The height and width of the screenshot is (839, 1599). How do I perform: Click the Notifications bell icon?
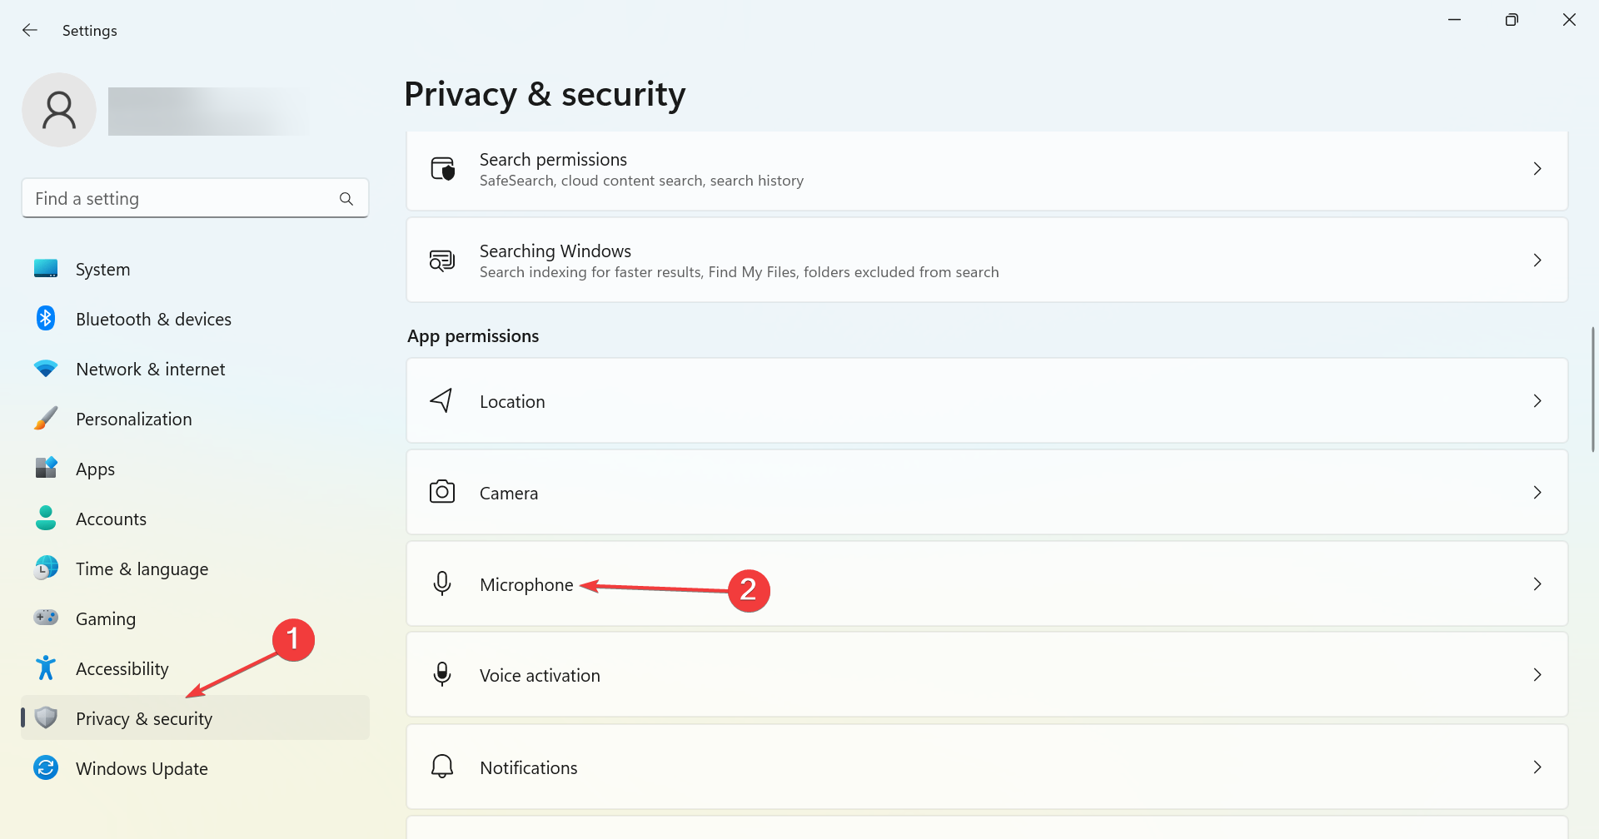442,767
